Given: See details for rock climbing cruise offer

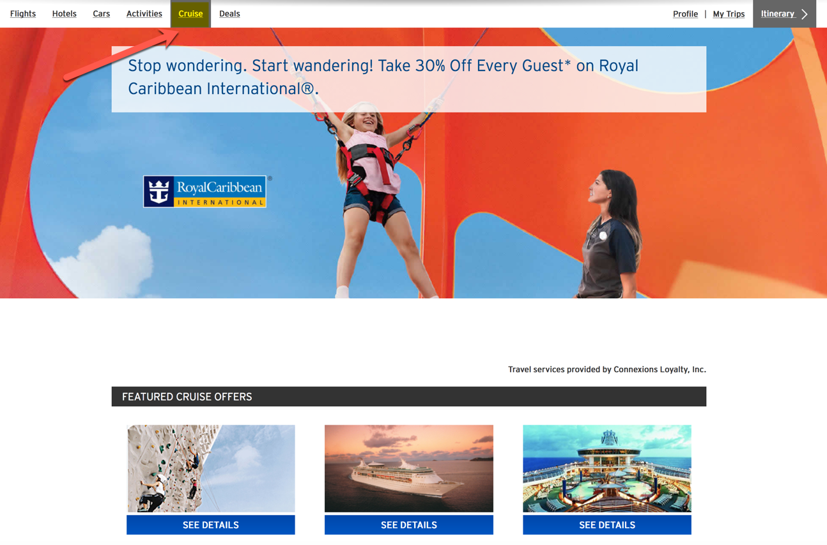Looking at the screenshot, I should 211,525.
